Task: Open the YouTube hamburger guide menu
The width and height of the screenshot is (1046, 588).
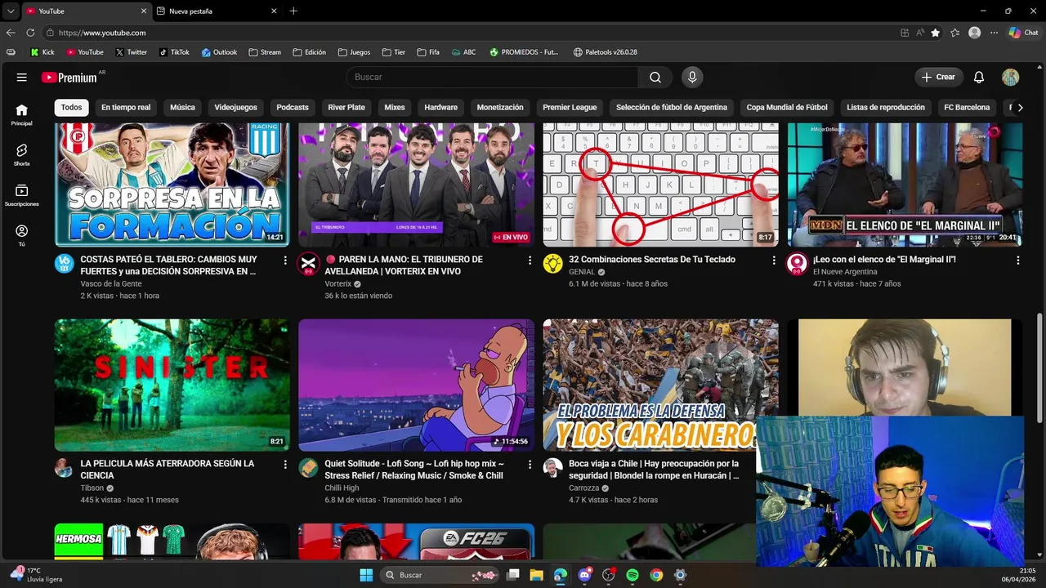Action: point(22,77)
